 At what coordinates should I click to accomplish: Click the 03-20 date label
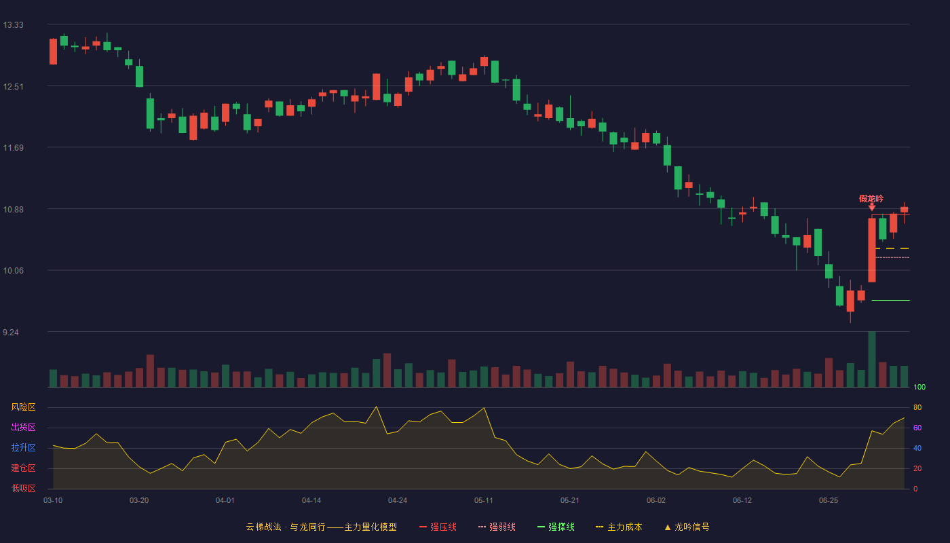(139, 500)
